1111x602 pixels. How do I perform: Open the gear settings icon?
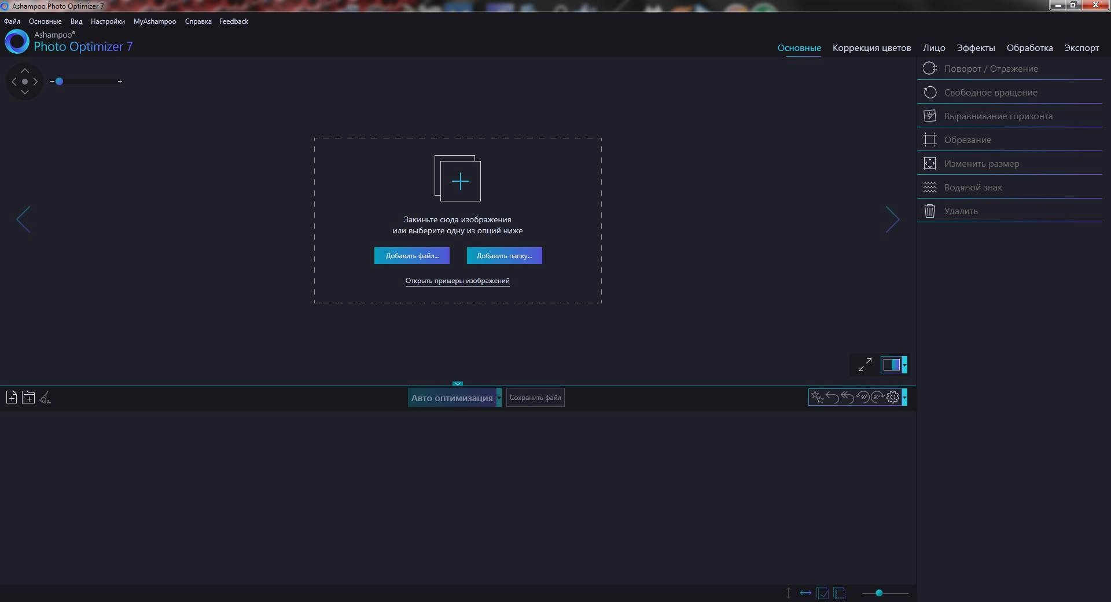(893, 397)
